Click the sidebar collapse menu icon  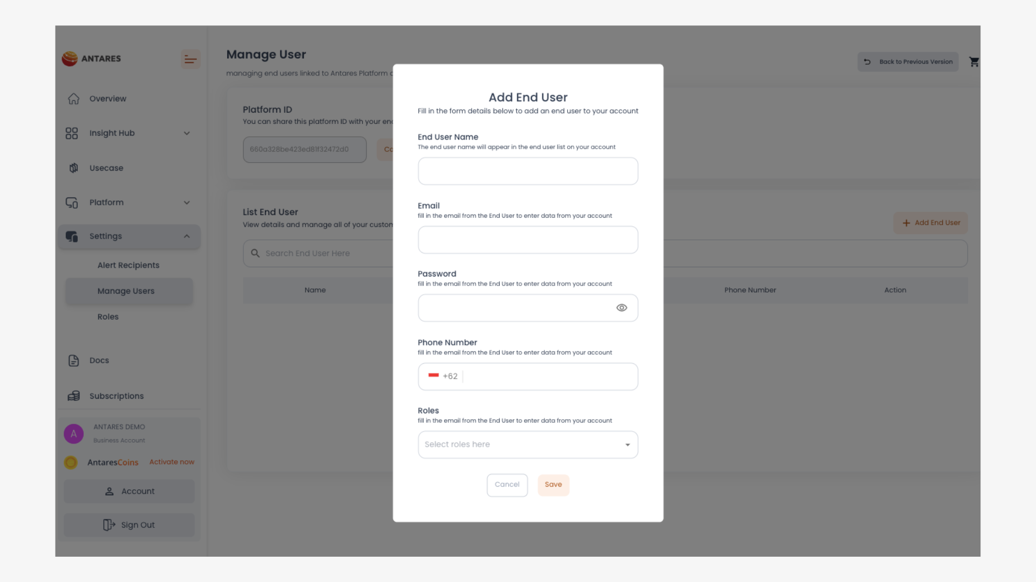(190, 59)
